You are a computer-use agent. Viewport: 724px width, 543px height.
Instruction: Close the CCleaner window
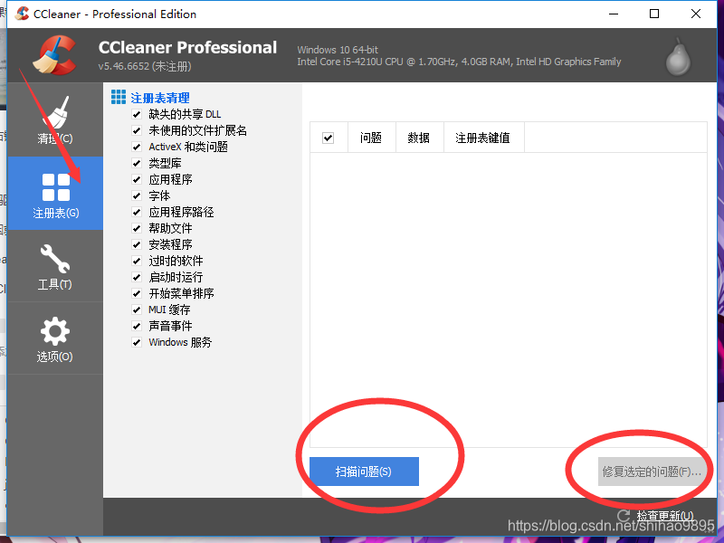click(x=696, y=14)
